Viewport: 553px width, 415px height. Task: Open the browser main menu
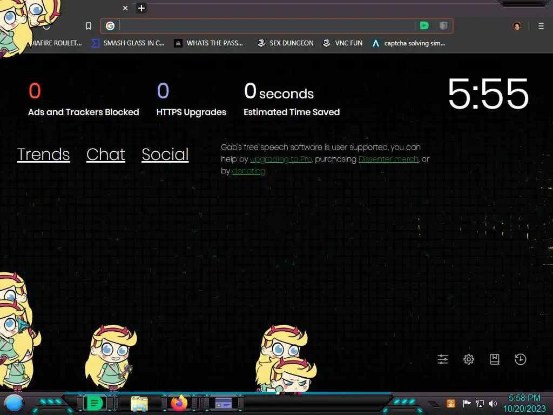click(541, 26)
